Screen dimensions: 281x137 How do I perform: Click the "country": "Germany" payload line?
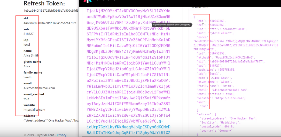pyautogui.click(x=216, y=131)
